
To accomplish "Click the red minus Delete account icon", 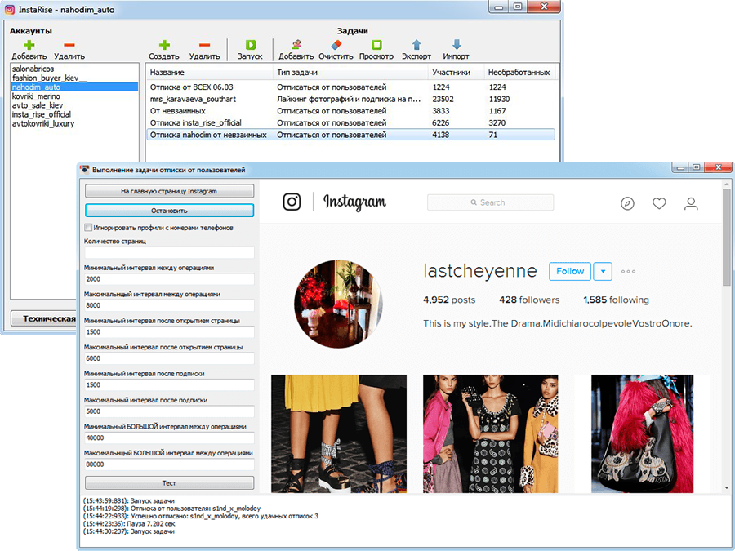I will point(69,45).
